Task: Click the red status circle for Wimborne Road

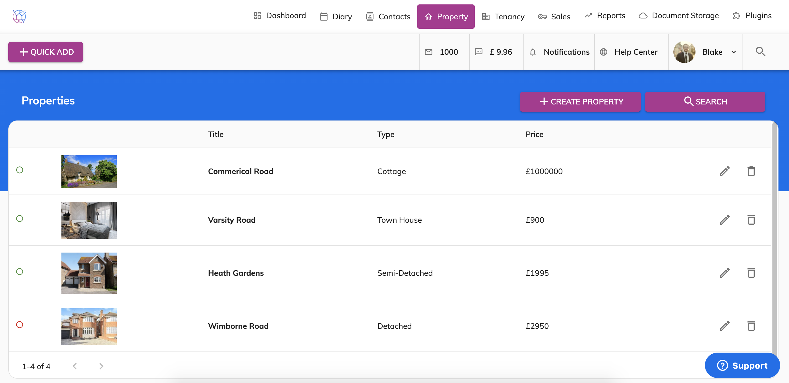Action: coord(20,325)
